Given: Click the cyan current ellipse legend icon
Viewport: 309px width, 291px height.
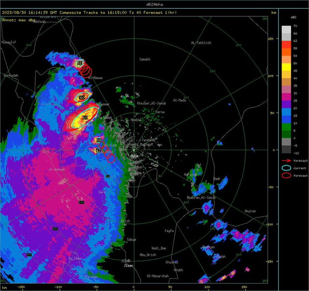Looking at the screenshot, I should click(286, 168).
